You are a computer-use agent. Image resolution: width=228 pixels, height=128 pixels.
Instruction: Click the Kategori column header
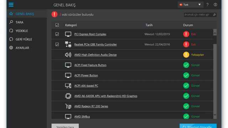[71, 25]
